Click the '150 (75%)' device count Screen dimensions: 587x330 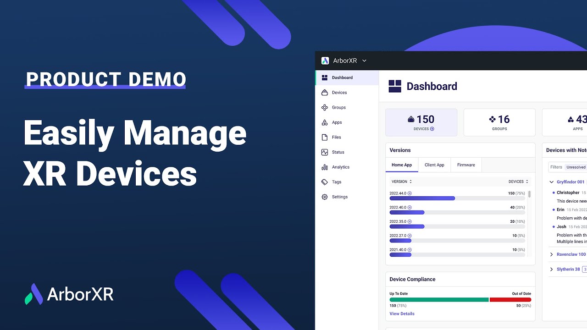pos(516,193)
